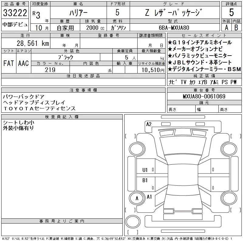Click the color number 219
Image resolution: width=243 pixels, height=243 pixels.
pos(50,70)
